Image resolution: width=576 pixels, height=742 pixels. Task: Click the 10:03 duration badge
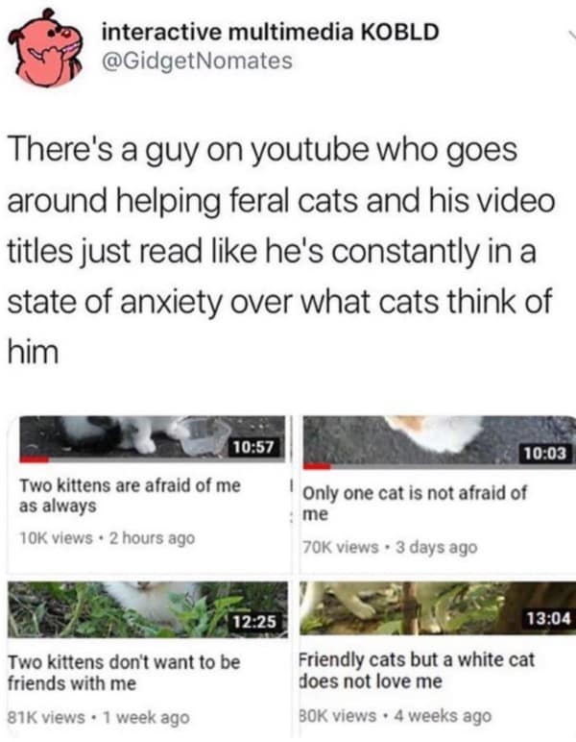[x=545, y=454]
